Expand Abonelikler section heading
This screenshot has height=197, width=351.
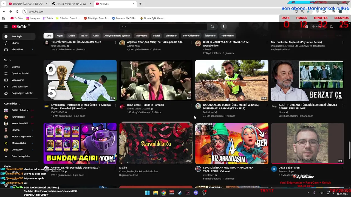pyautogui.click(x=12, y=104)
